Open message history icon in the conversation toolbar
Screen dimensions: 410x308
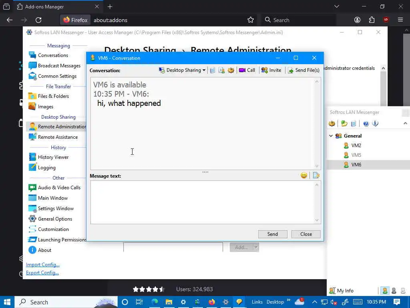click(x=213, y=70)
